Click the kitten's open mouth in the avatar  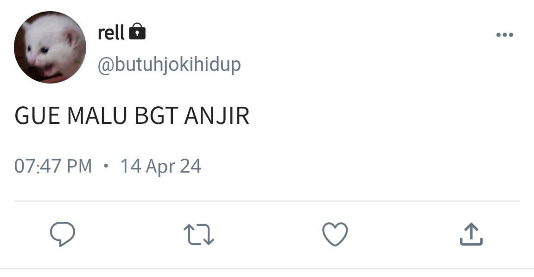pos(49,70)
